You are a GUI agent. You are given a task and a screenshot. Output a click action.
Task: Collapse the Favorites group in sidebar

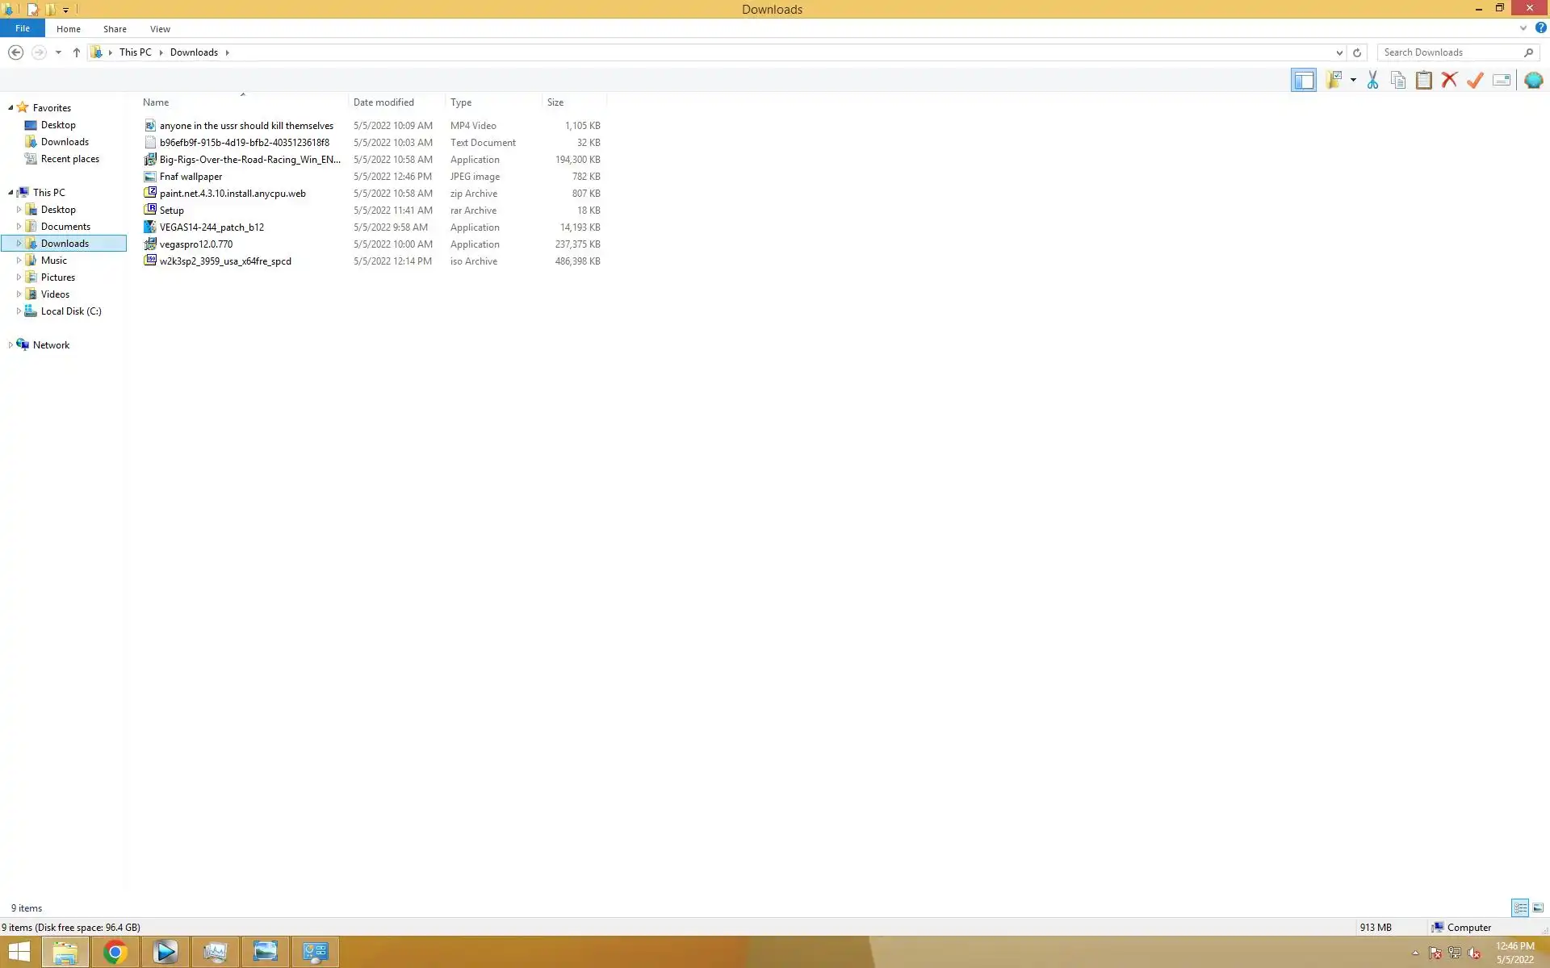[x=10, y=107]
